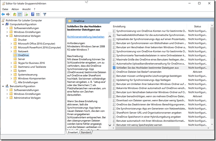This screenshot has width=216, height=141.
Task: Collapse the Administrative Vorlagen node under Computerkonfiguration
Action: [7, 36]
